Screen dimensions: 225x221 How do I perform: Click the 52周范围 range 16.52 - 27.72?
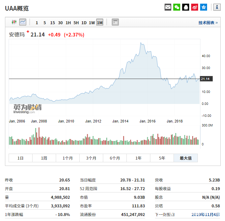(x=132, y=189)
